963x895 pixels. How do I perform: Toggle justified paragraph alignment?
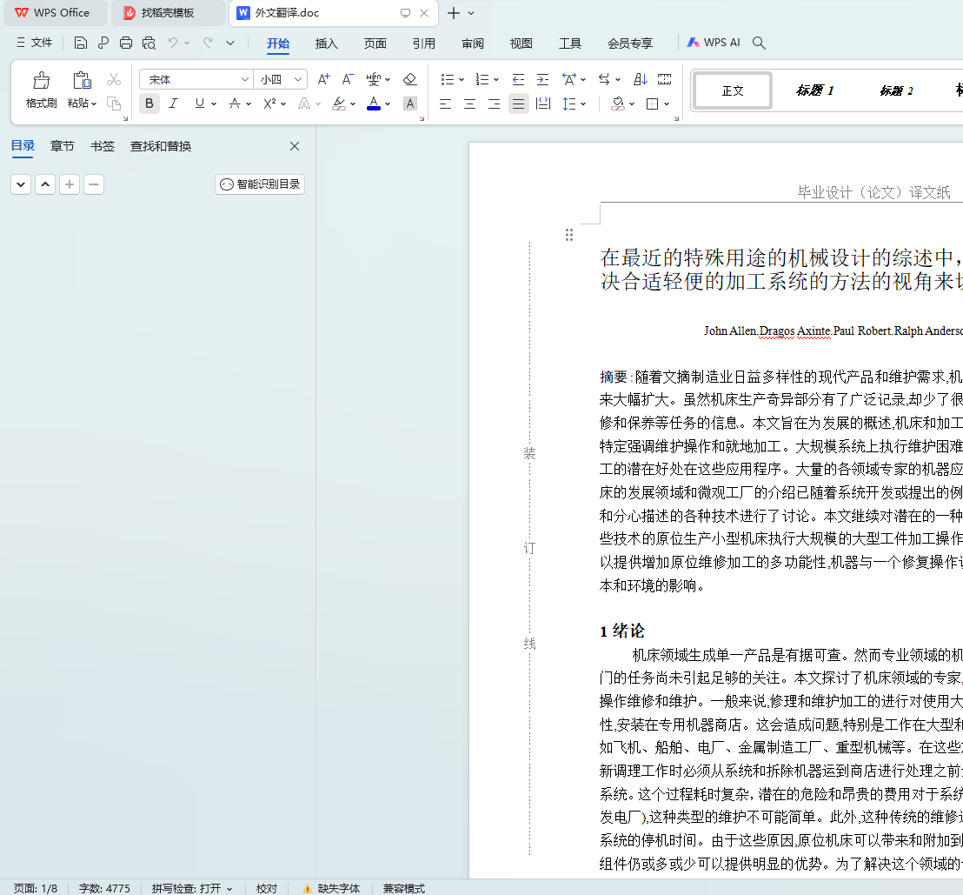(519, 104)
